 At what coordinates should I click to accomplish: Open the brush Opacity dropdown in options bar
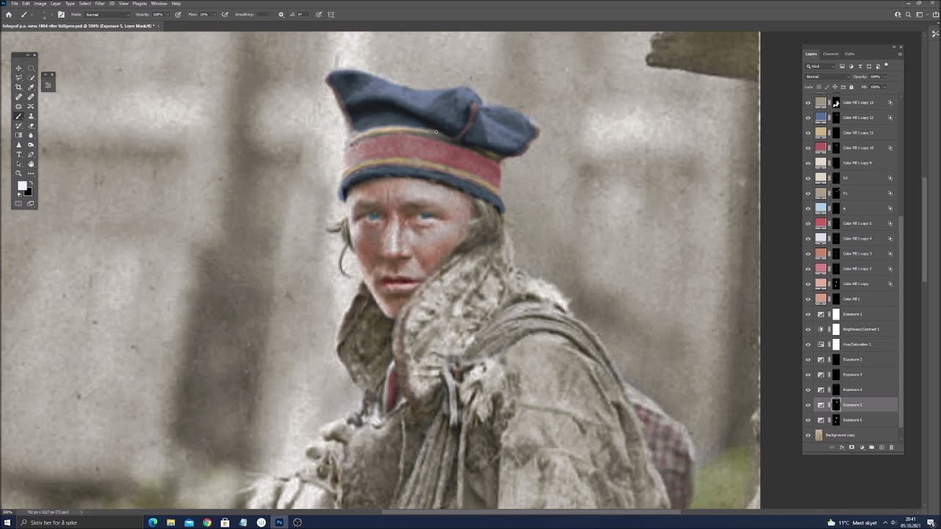point(168,15)
